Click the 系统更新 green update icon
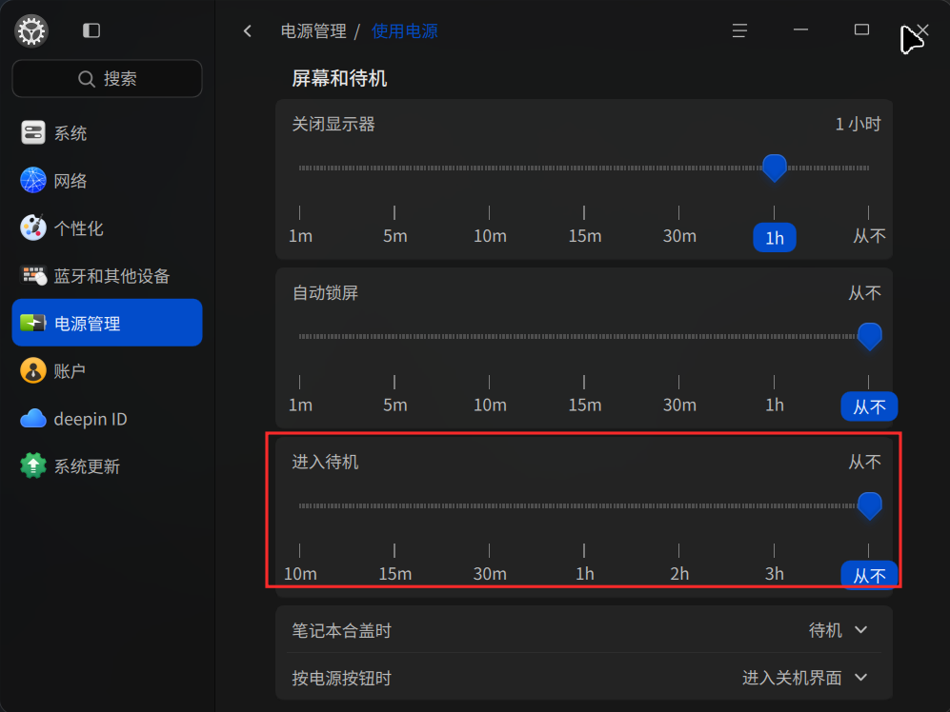Image resolution: width=950 pixels, height=712 pixels. (x=32, y=465)
